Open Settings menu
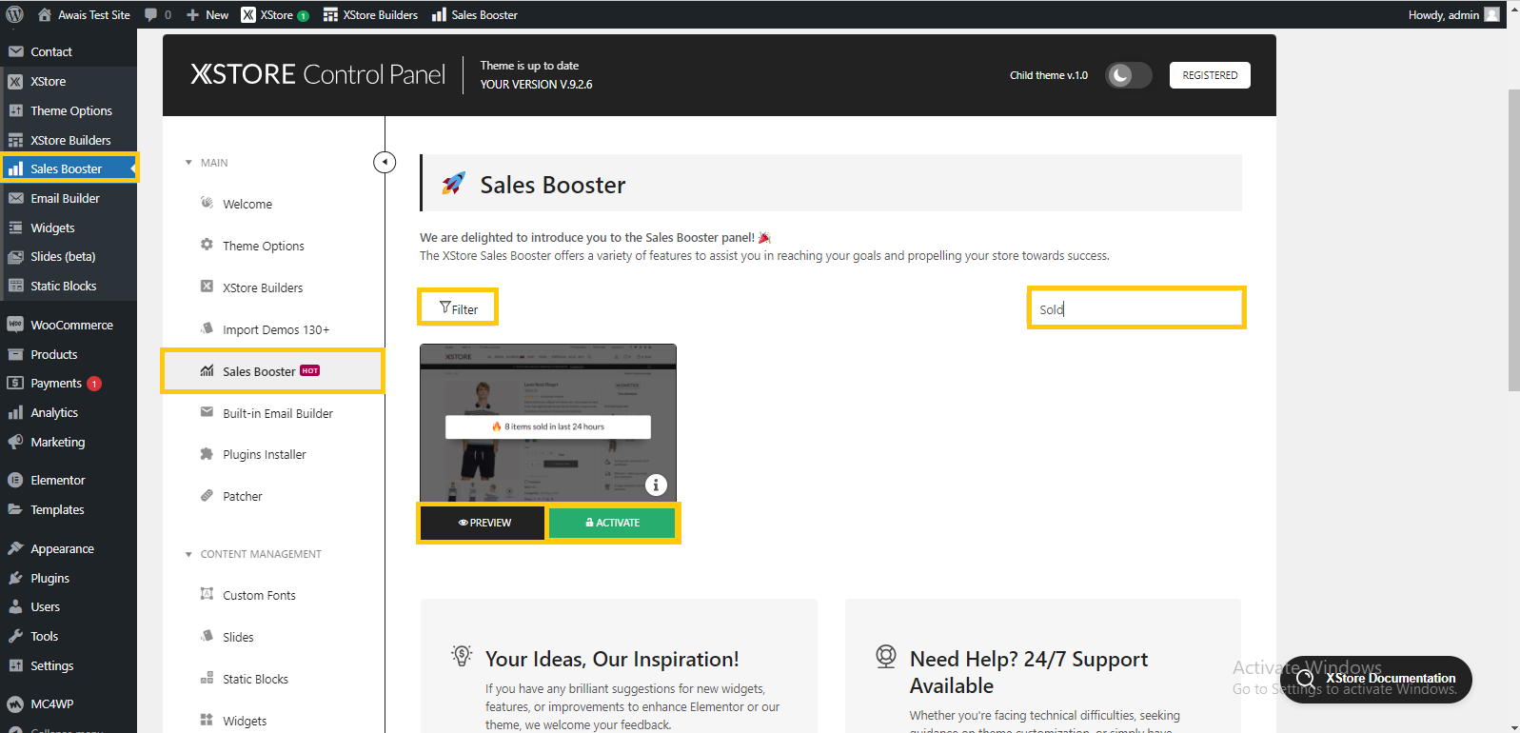The height and width of the screenshot is (733, 1520). point(69,665)
